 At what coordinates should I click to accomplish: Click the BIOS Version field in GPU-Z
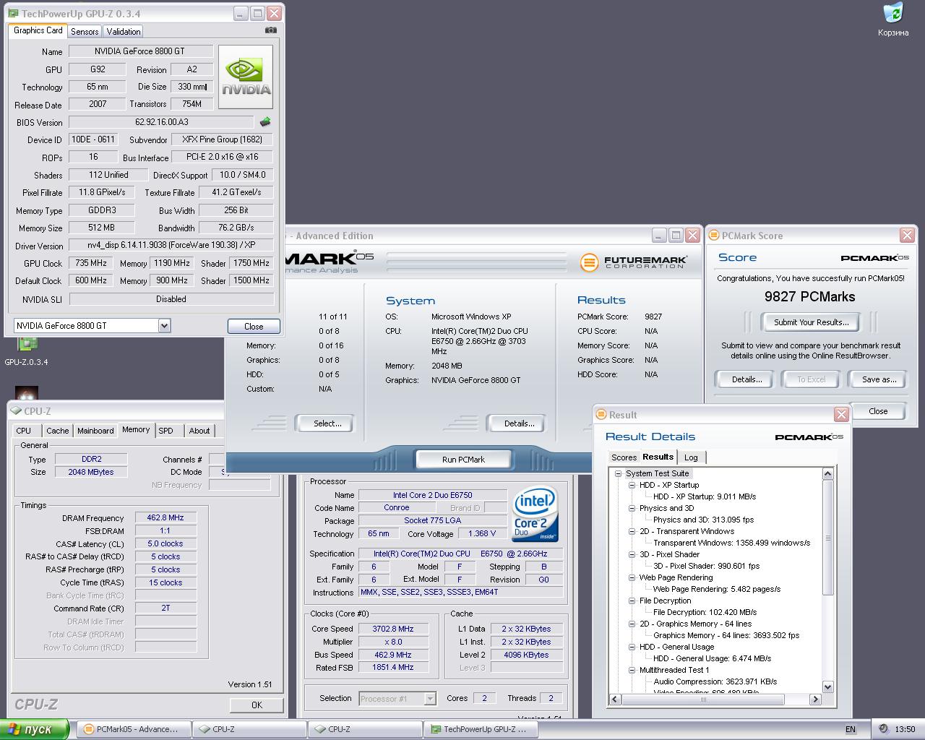click(x=161, y=122)
